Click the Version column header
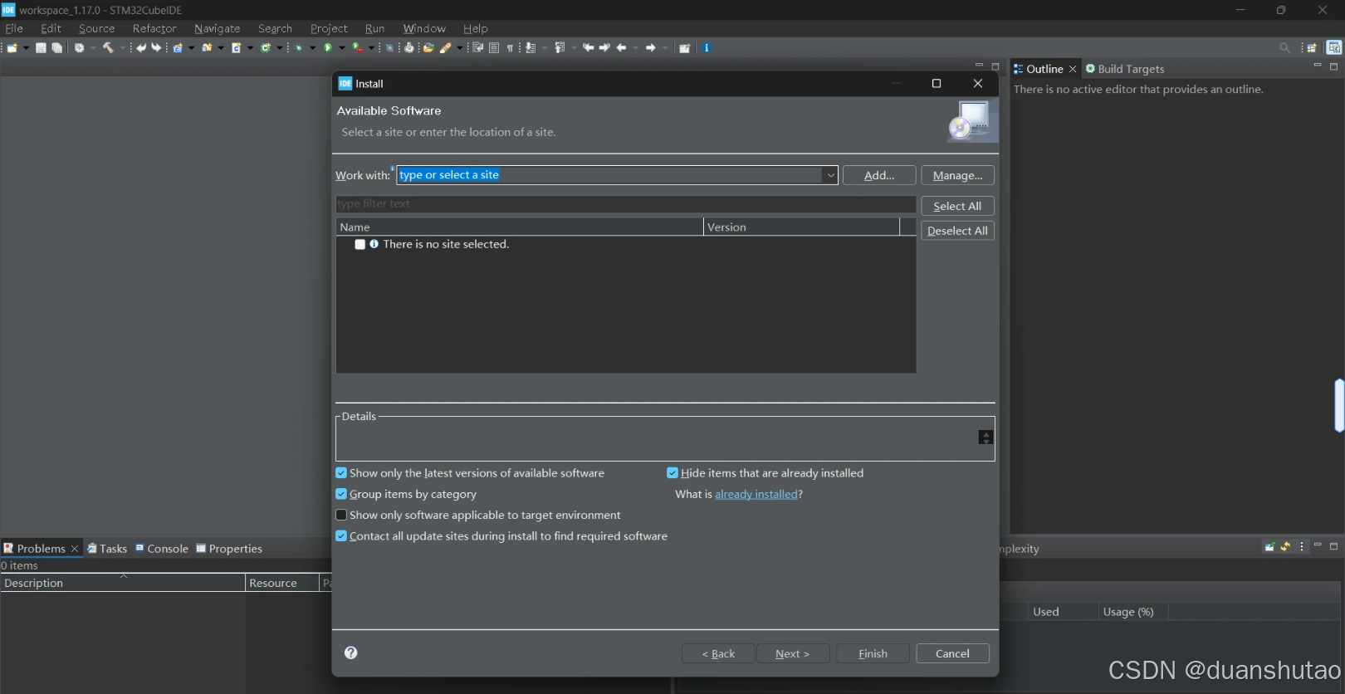Viewport: 1345px width, 694px height. (801, 227)
